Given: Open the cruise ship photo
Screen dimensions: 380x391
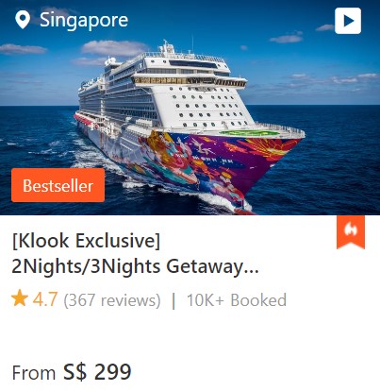Looking at the screenshot, I should (x=190, y=108).
